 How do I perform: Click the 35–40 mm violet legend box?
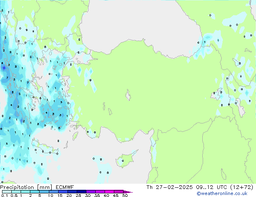click(100, 192)
